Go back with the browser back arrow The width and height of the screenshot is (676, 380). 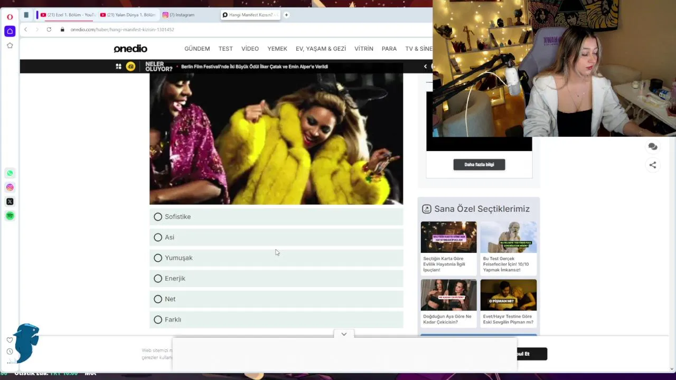(x=25, y=30)
